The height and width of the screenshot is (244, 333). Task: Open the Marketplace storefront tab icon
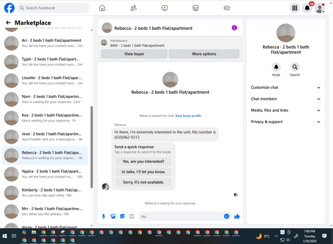pos(196,8)
